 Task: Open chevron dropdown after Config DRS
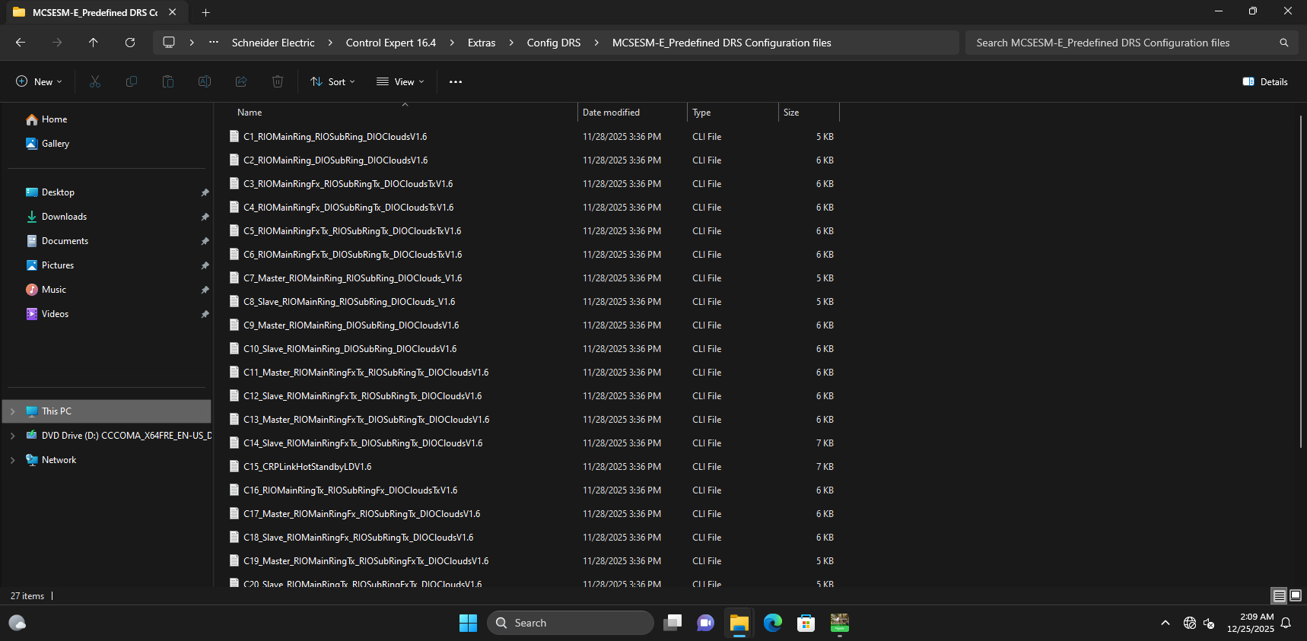point(596,43)
